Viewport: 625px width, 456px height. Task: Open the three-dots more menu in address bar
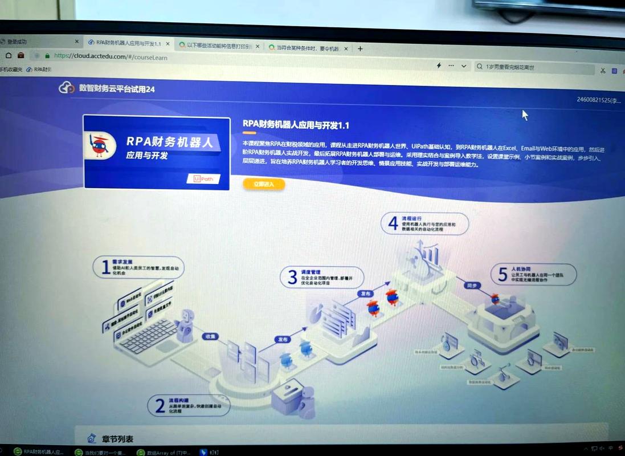point(451,66)
